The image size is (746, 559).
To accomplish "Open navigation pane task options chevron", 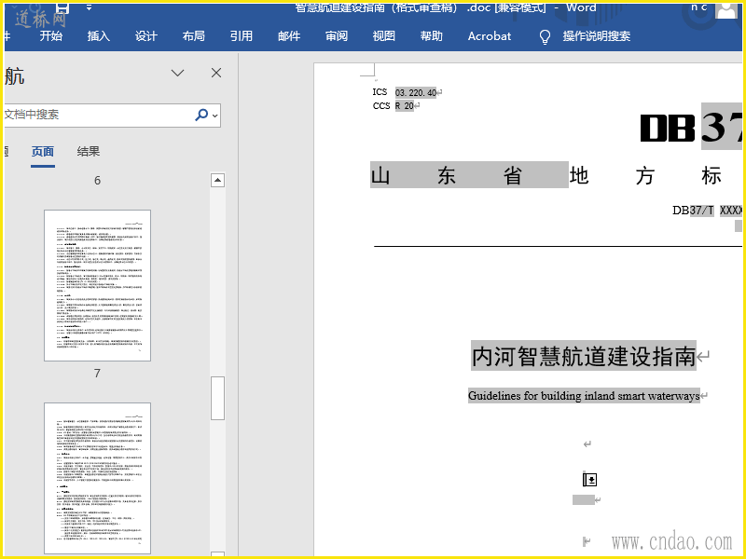I will tap(177, 73).
